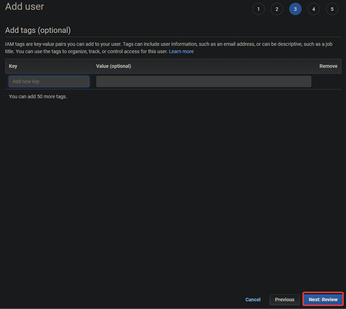The image size is (346, 309).
Task: Click the Value (optional) column header
Action: [x=114, y=66]
